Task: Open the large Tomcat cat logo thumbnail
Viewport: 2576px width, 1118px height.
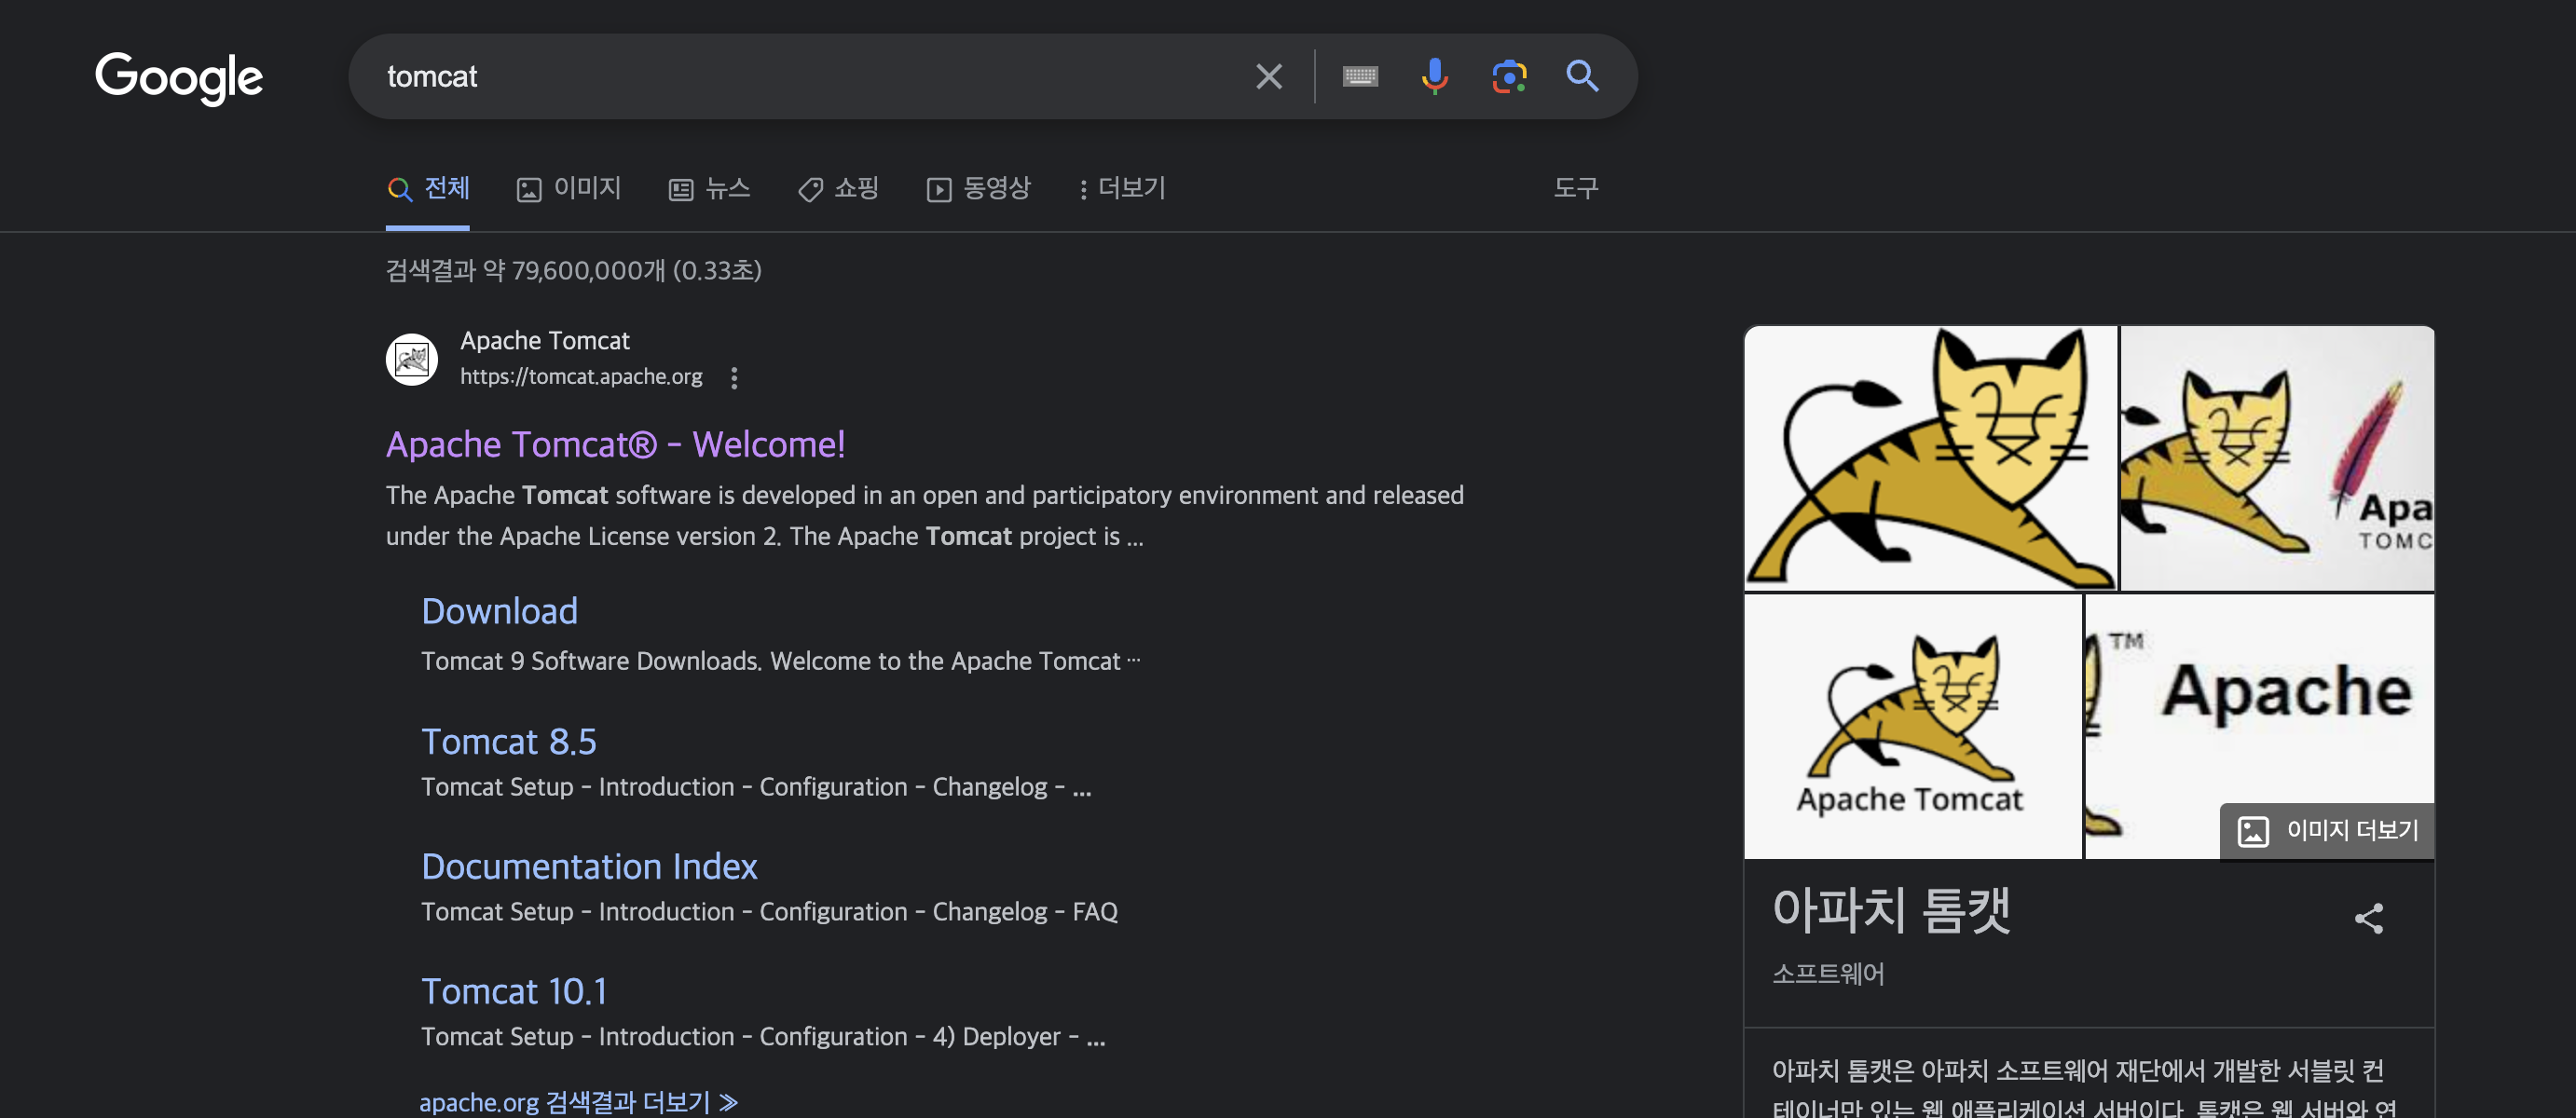Action: coord(1929,458)
